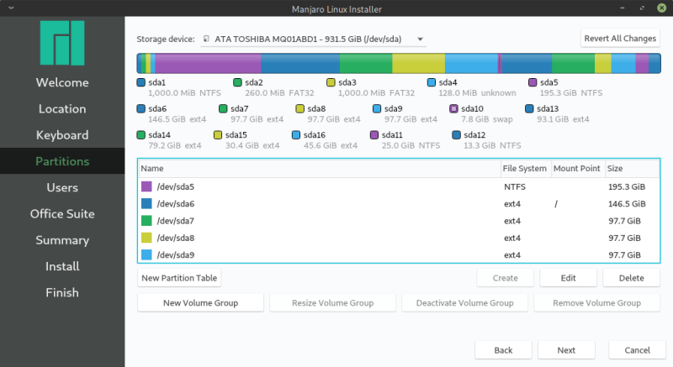Click the NTFS file system cell for sda5
673x367 pixels.
point(515,186)
